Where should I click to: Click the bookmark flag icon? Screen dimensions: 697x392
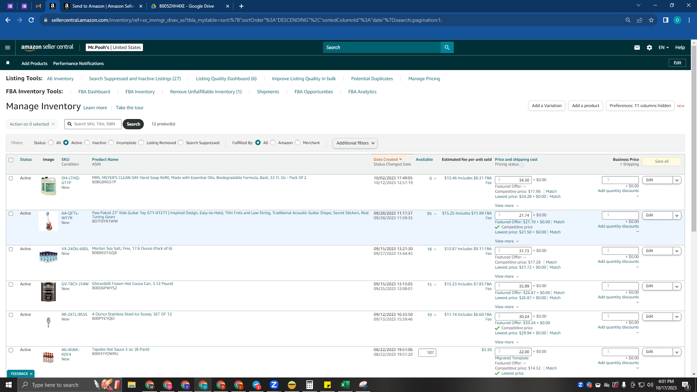pyautogui.click(x=8, y=63)
